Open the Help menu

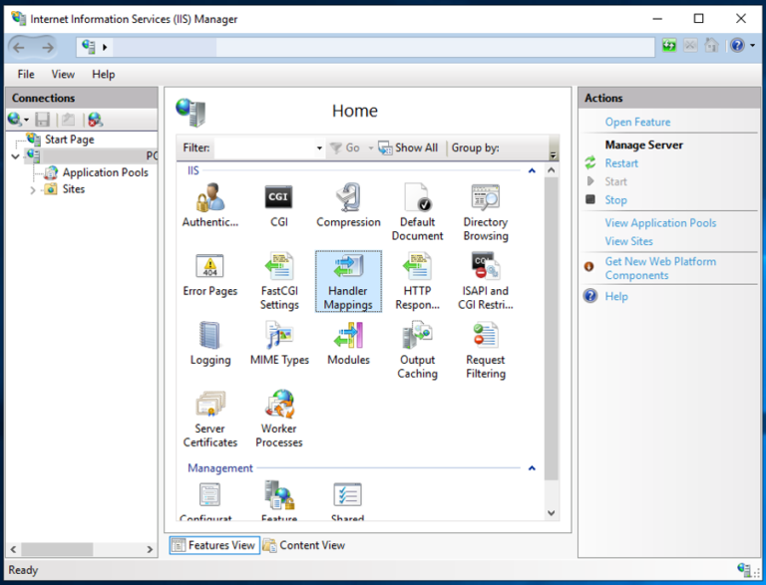(104, 74)
